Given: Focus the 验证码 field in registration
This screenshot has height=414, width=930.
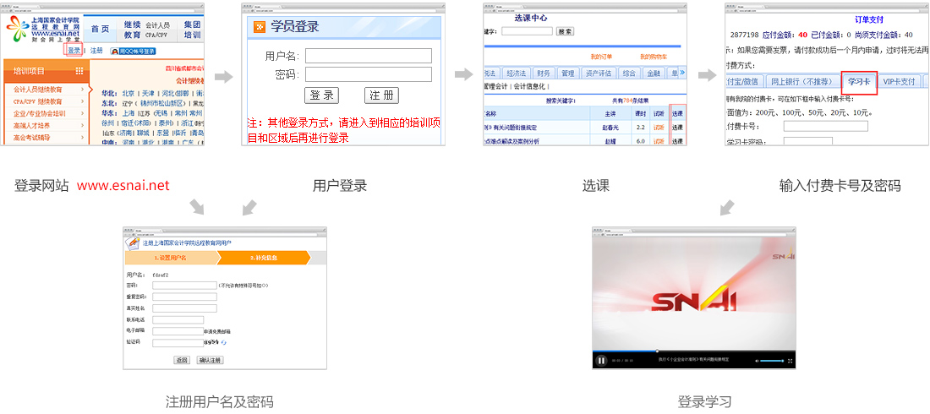Looking at the screenshot, I should pyautogui.click(x=178, y=343).
